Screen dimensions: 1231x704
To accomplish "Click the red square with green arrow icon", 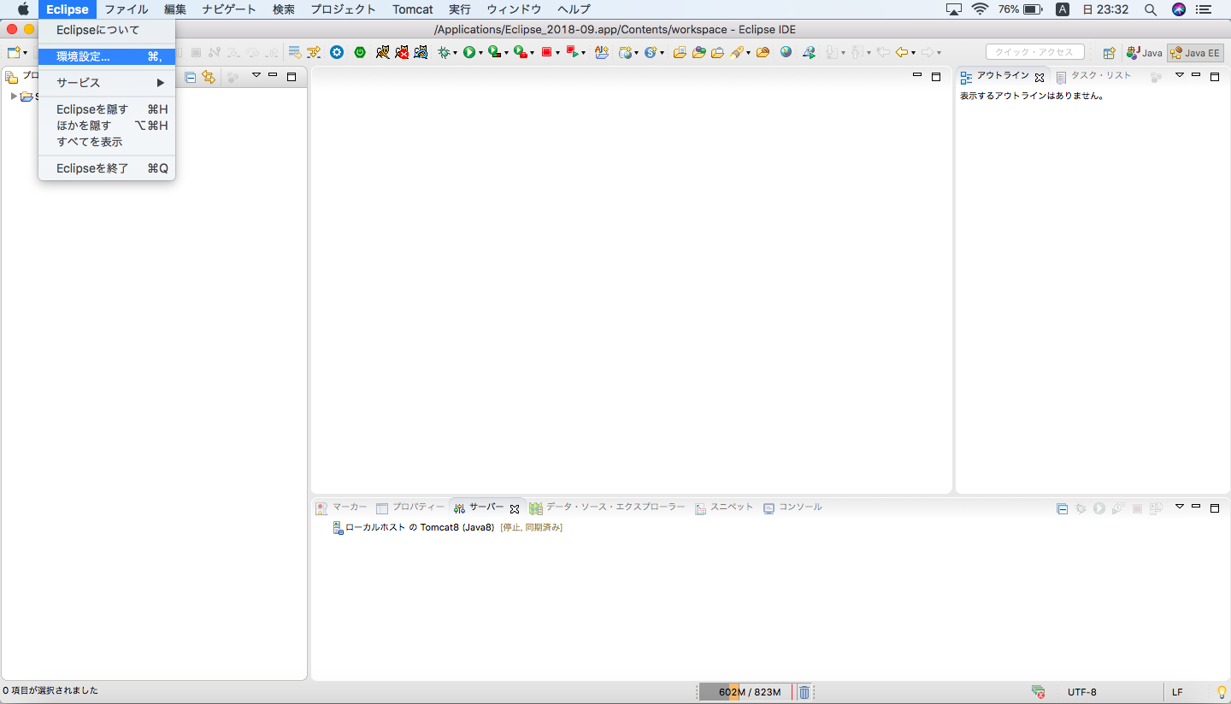I will coord(572,52).
